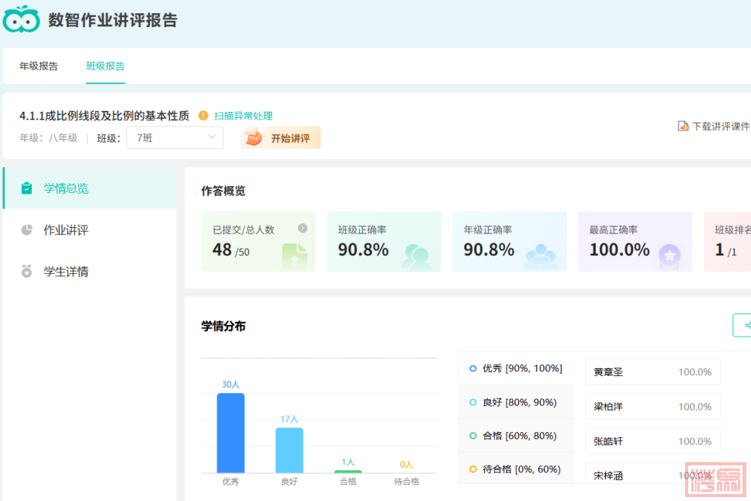This screenshot has width=751, height=501.
Task: Click the info arrow on submitted card
Action: [303, 228]
